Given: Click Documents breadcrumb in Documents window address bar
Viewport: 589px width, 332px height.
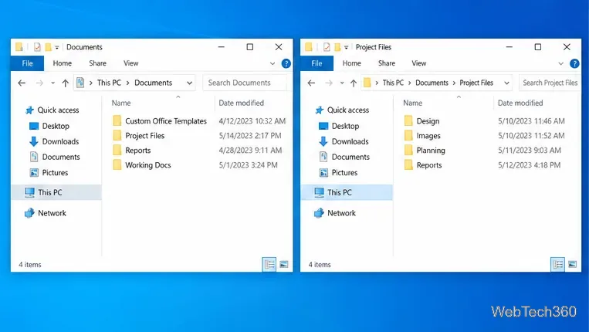Looking at the screenshot, I should click(154, 83).
